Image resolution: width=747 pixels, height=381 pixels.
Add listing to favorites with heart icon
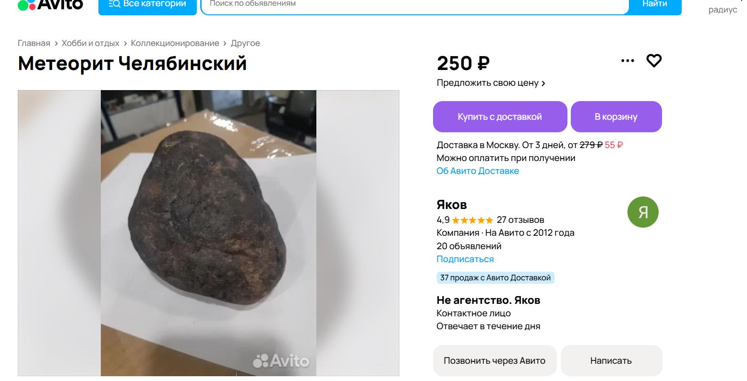click(654, 61)
